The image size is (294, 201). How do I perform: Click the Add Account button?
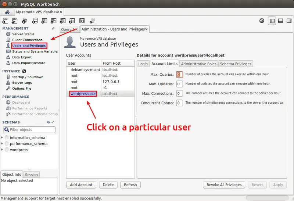(81, 185)
